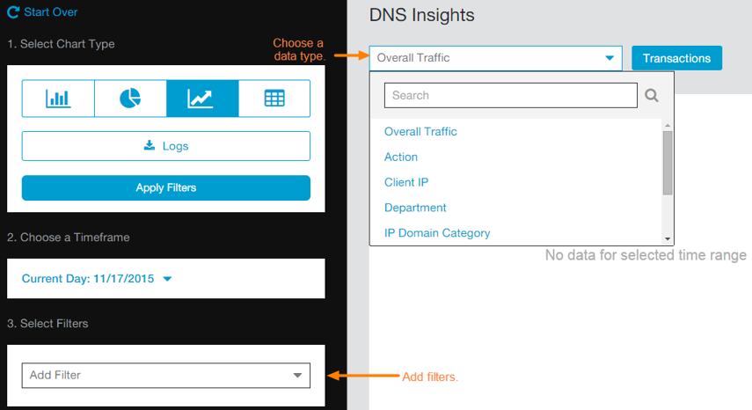Viewport: 752px width, 410px height.
Task: Select the bar chart type icon
Action: (58, 99)
